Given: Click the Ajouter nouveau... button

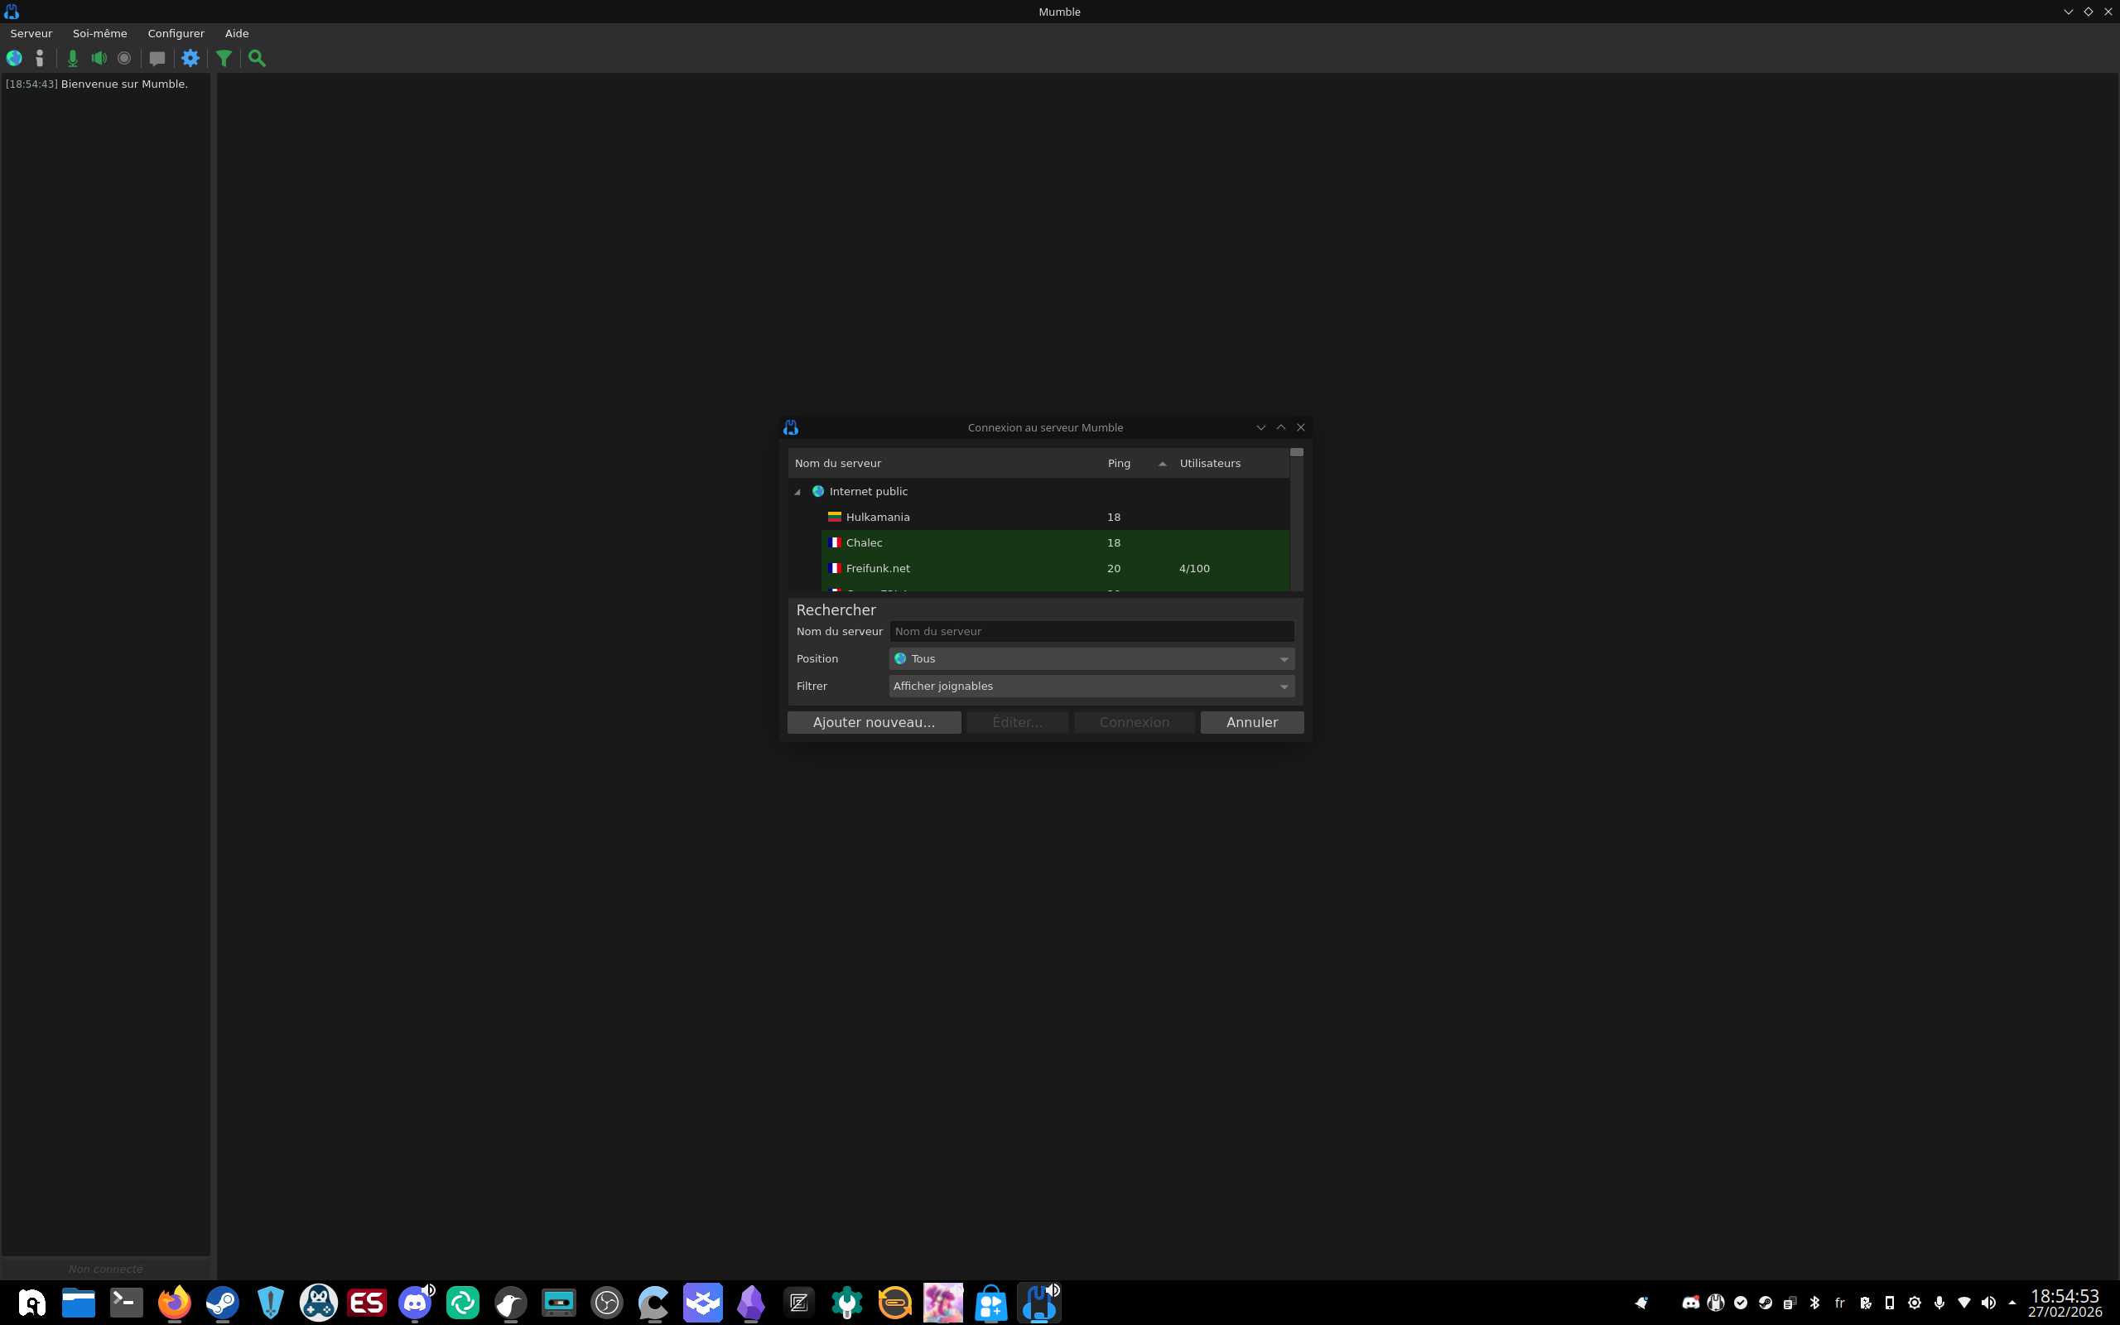Looking at the screenshot, I should pos(874,722).
